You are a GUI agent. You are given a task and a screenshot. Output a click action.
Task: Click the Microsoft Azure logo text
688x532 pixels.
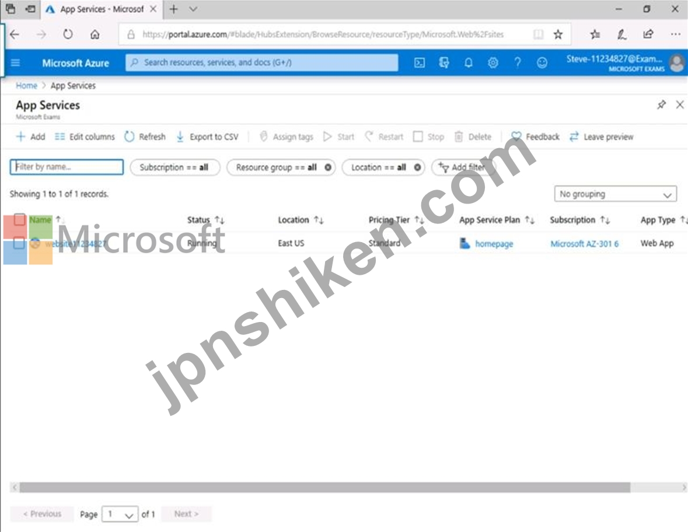[x=75, y=63]
